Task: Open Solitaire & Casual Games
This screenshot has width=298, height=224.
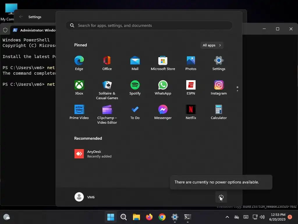Action: click(107, 90)
